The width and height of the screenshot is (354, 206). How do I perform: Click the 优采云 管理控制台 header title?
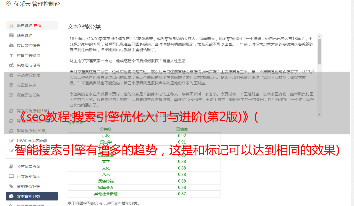(x=37, y=4)
